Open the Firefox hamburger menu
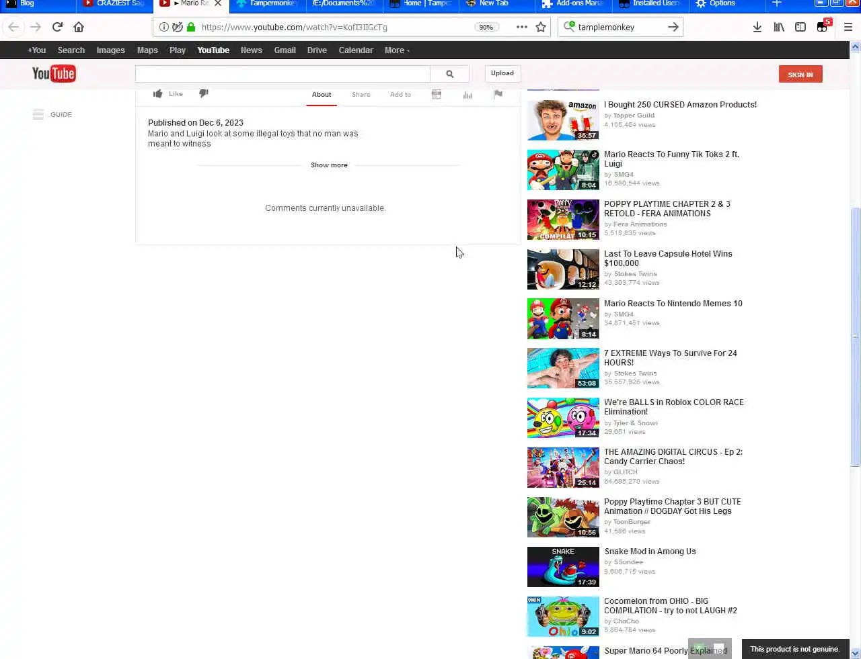The height and width of the screenshot is (659, 861). (x=848, y=27)
